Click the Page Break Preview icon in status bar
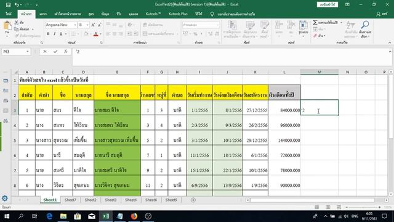Image resolution: width=394 pixels, height=222 pixels. pyautogui.click(x=339, y=207)
